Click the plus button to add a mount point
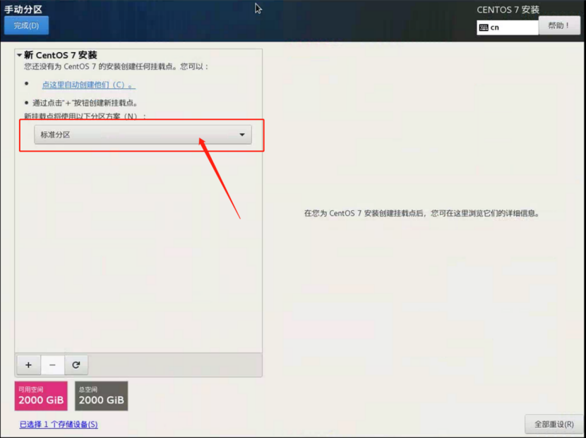 (x=28, y=365)
